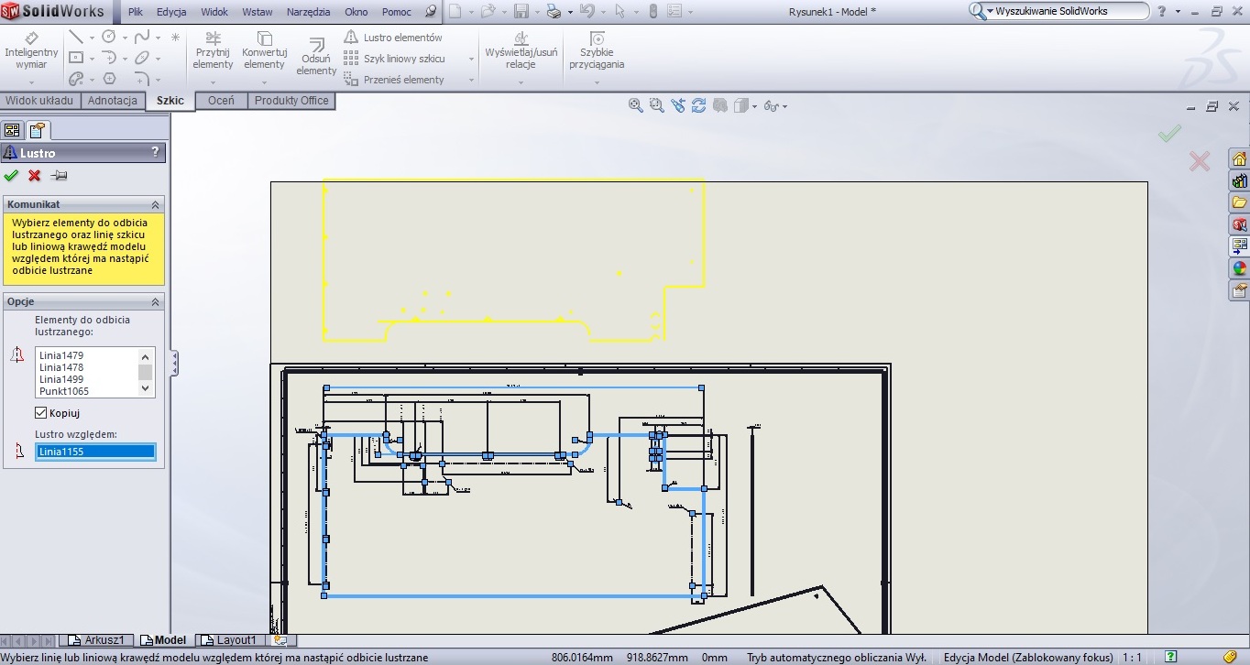Image resolution: width=1250 pixels, height=665 pixels.
Task: Click Przytnij elementy trim tool
Action: 213,50
